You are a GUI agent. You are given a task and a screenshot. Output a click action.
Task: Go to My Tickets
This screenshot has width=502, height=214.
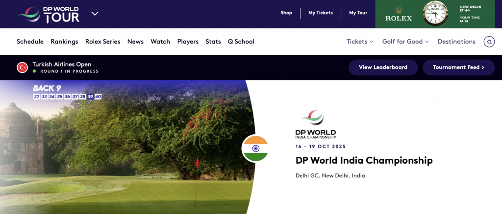point(321,13)
